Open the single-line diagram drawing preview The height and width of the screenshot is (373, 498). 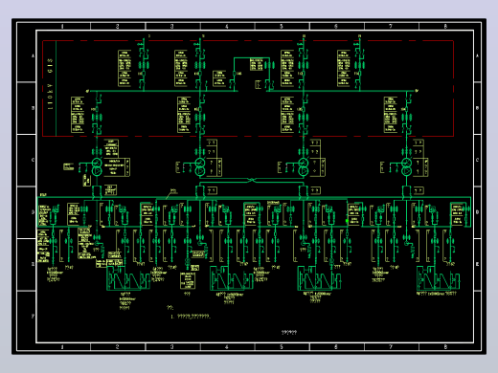(249, 186)
